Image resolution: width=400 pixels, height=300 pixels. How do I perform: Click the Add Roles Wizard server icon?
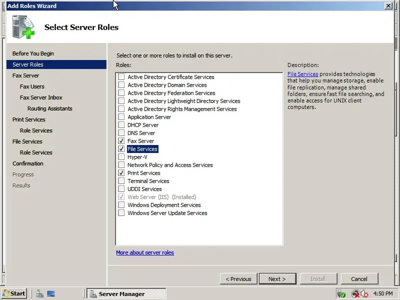(x=23, y=27)
